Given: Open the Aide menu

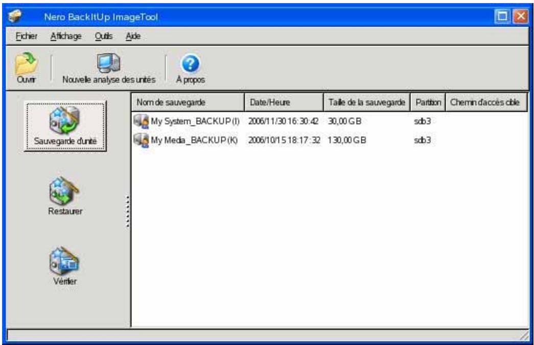Looking at the screenshot, I should (133, 36).
